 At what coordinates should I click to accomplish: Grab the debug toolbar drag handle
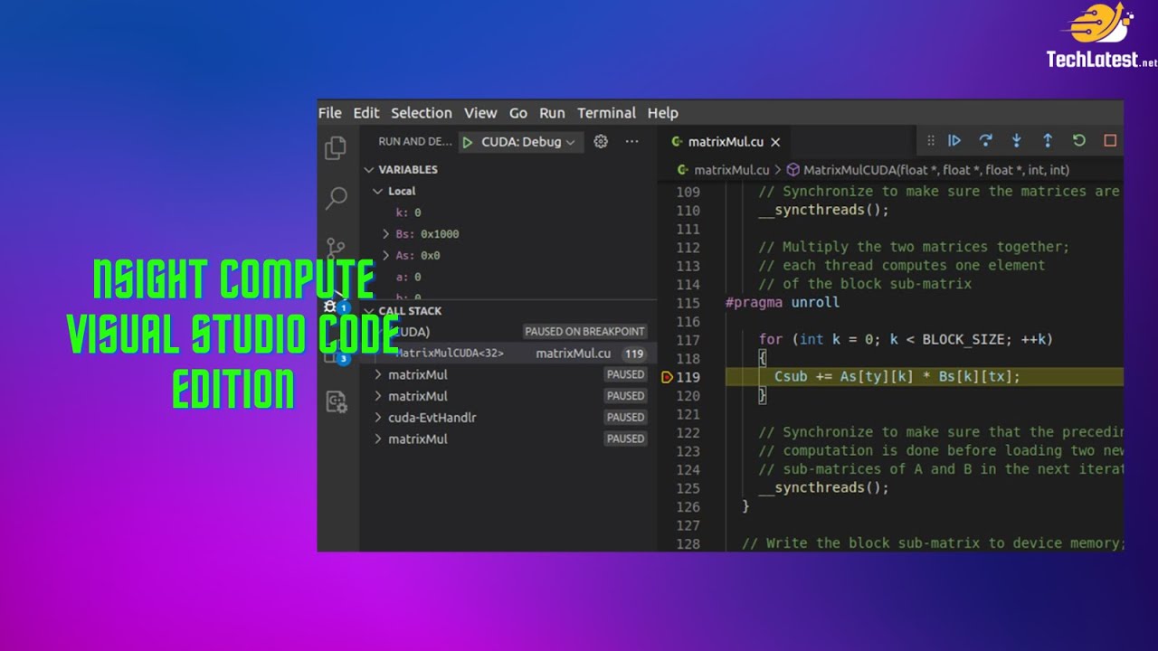pos(930,140)
